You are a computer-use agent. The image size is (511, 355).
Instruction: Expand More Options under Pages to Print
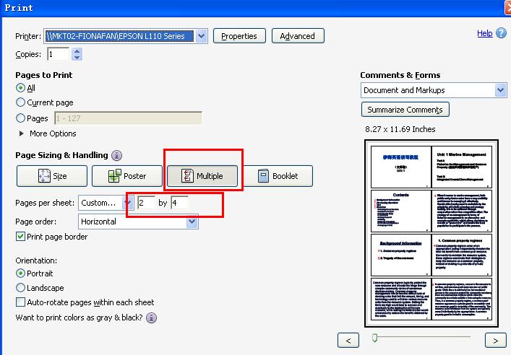(x=22, y=133)
